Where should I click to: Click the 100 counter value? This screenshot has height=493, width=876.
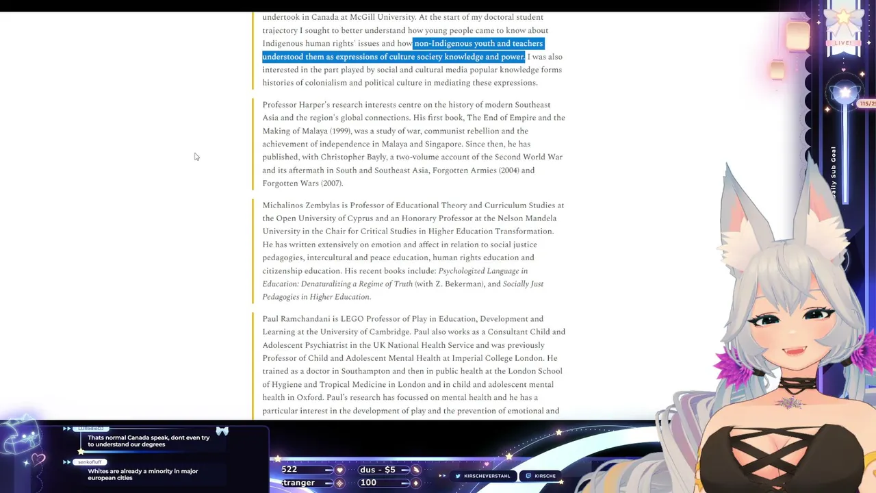point(368,483)
